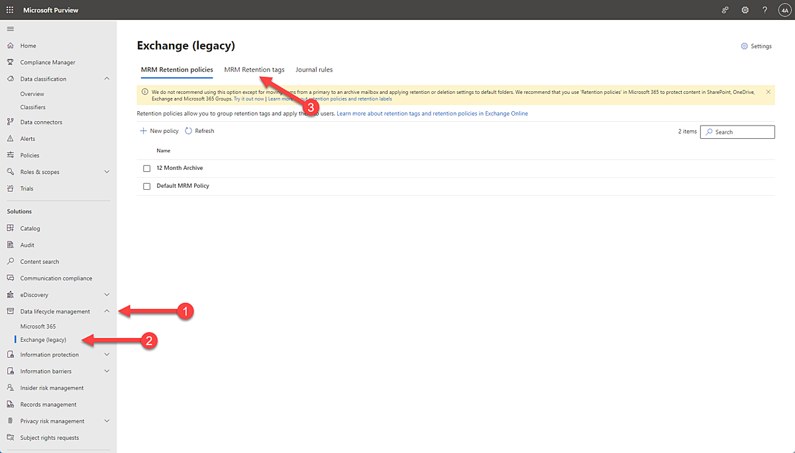The height and width of the screenshot is (453, 795).
Task: Open the header settings gear icon
Action: point(745,10)
